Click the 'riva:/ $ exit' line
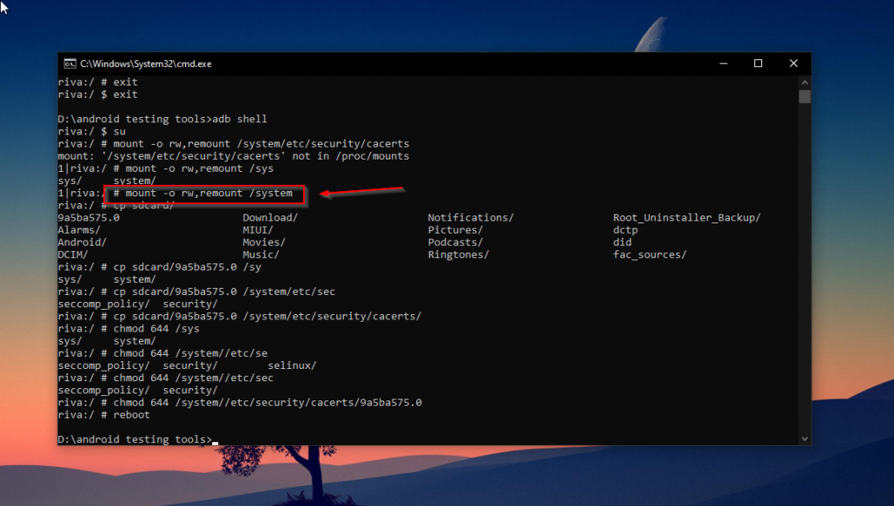 pyautogui.click(x=98, y=94)
